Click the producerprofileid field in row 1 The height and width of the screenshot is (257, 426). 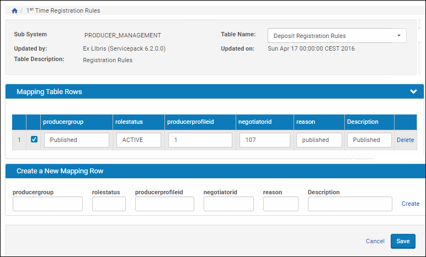pyautogui.click(x=200, y=140)
